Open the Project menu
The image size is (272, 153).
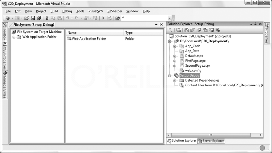41,11
